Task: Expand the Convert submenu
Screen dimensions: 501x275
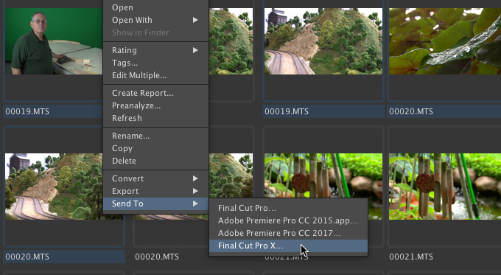Action: coord(155,178)
